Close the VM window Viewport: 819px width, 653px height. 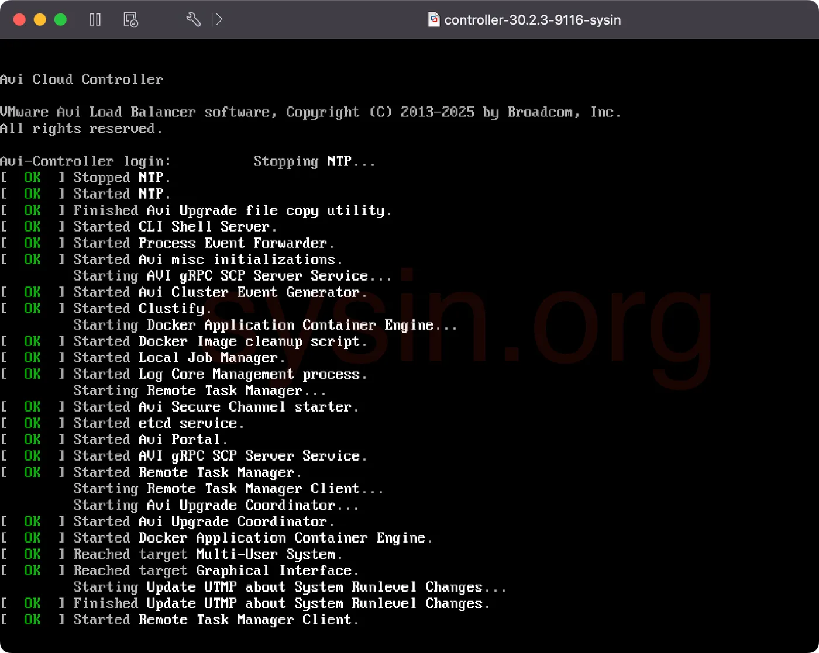pos(19,20)
